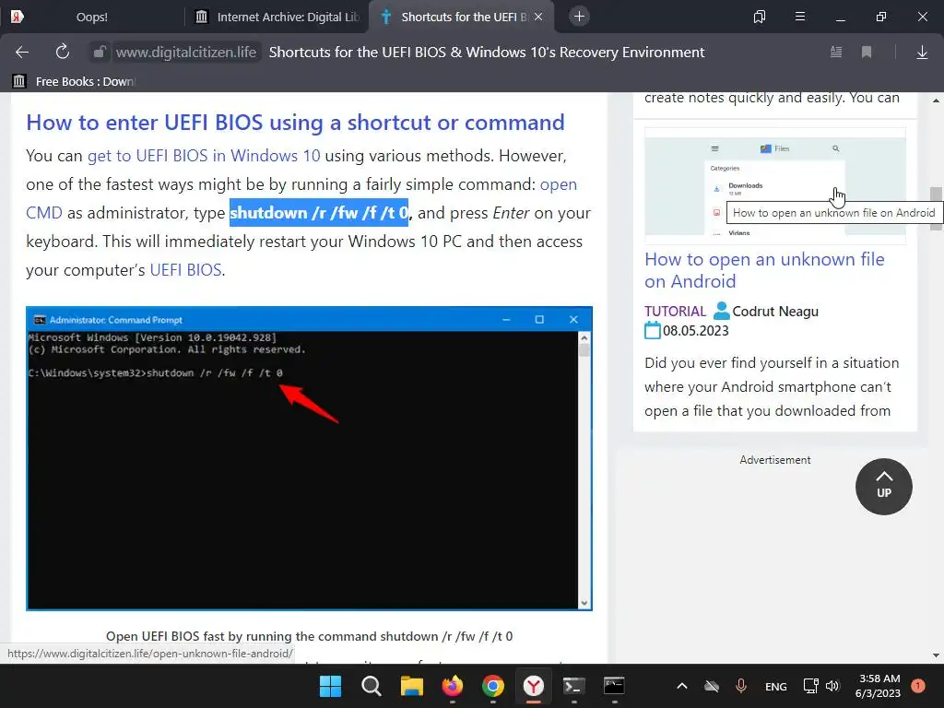Switch to Internet Archive: Digital Library tab
This screenshot has width=944, height=708.
[x=277, y=17]
